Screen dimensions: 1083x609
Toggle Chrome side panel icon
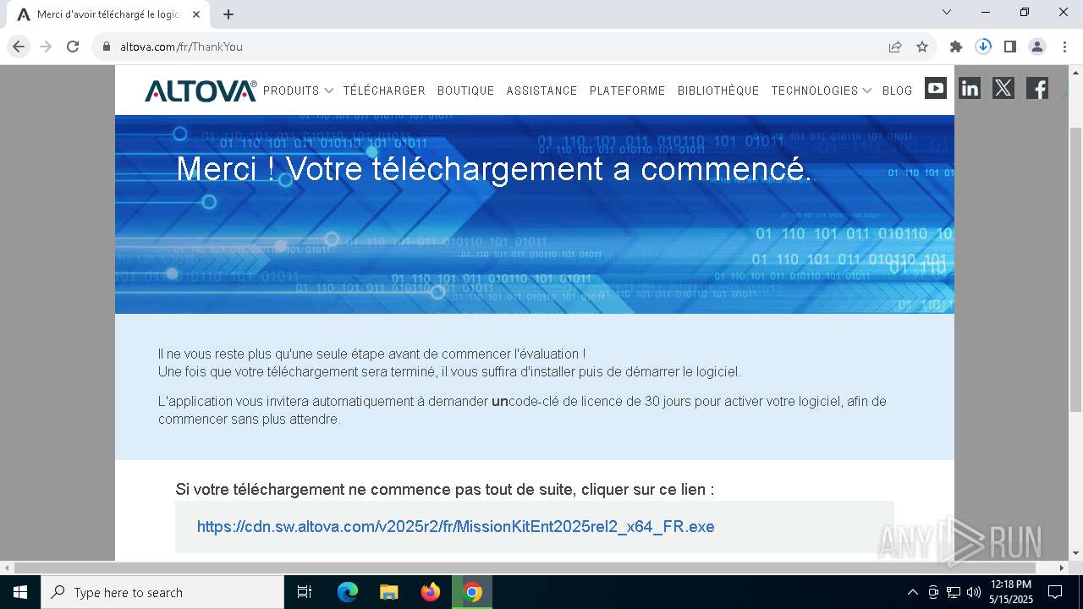(x=1010, y=47)
